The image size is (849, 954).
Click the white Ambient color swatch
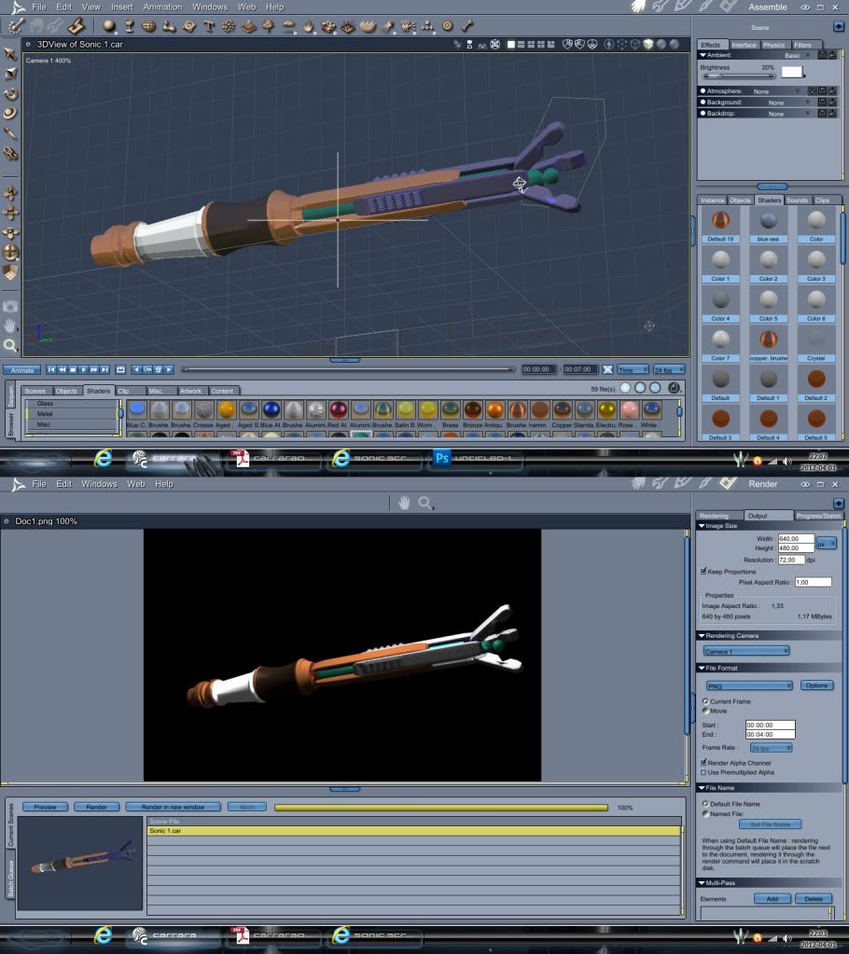pos(792,72)
